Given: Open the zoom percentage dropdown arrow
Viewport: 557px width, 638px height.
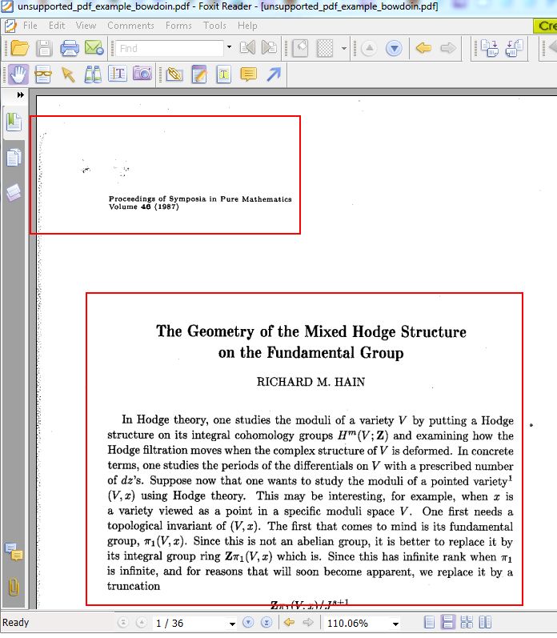Looking at the screenshot, I should pyautogui.click(x=395, y=624).
